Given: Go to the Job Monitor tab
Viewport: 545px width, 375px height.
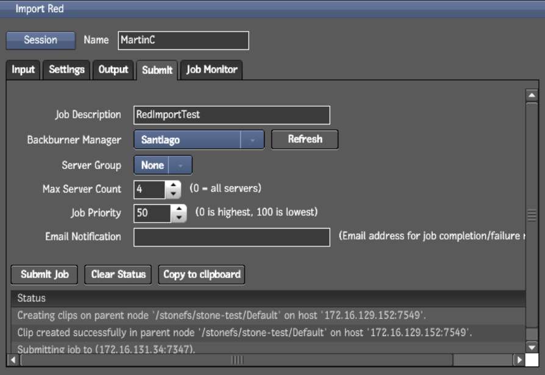Looking at the screenshot, I should 212,70.
